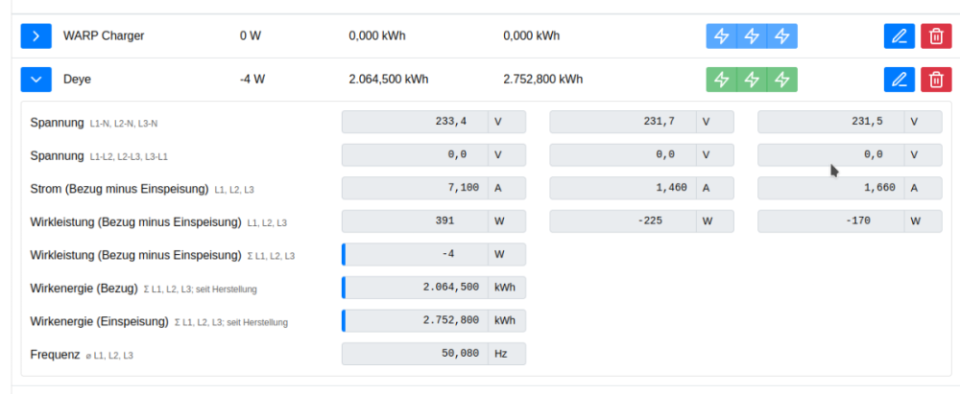Click the L1 current field showing 7,100

415,188
